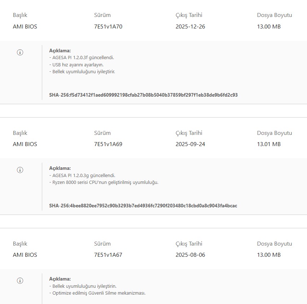Select the BIOS version 7E51v1A69 text
This screenshot has height=304, width=307.
[108, 144]
